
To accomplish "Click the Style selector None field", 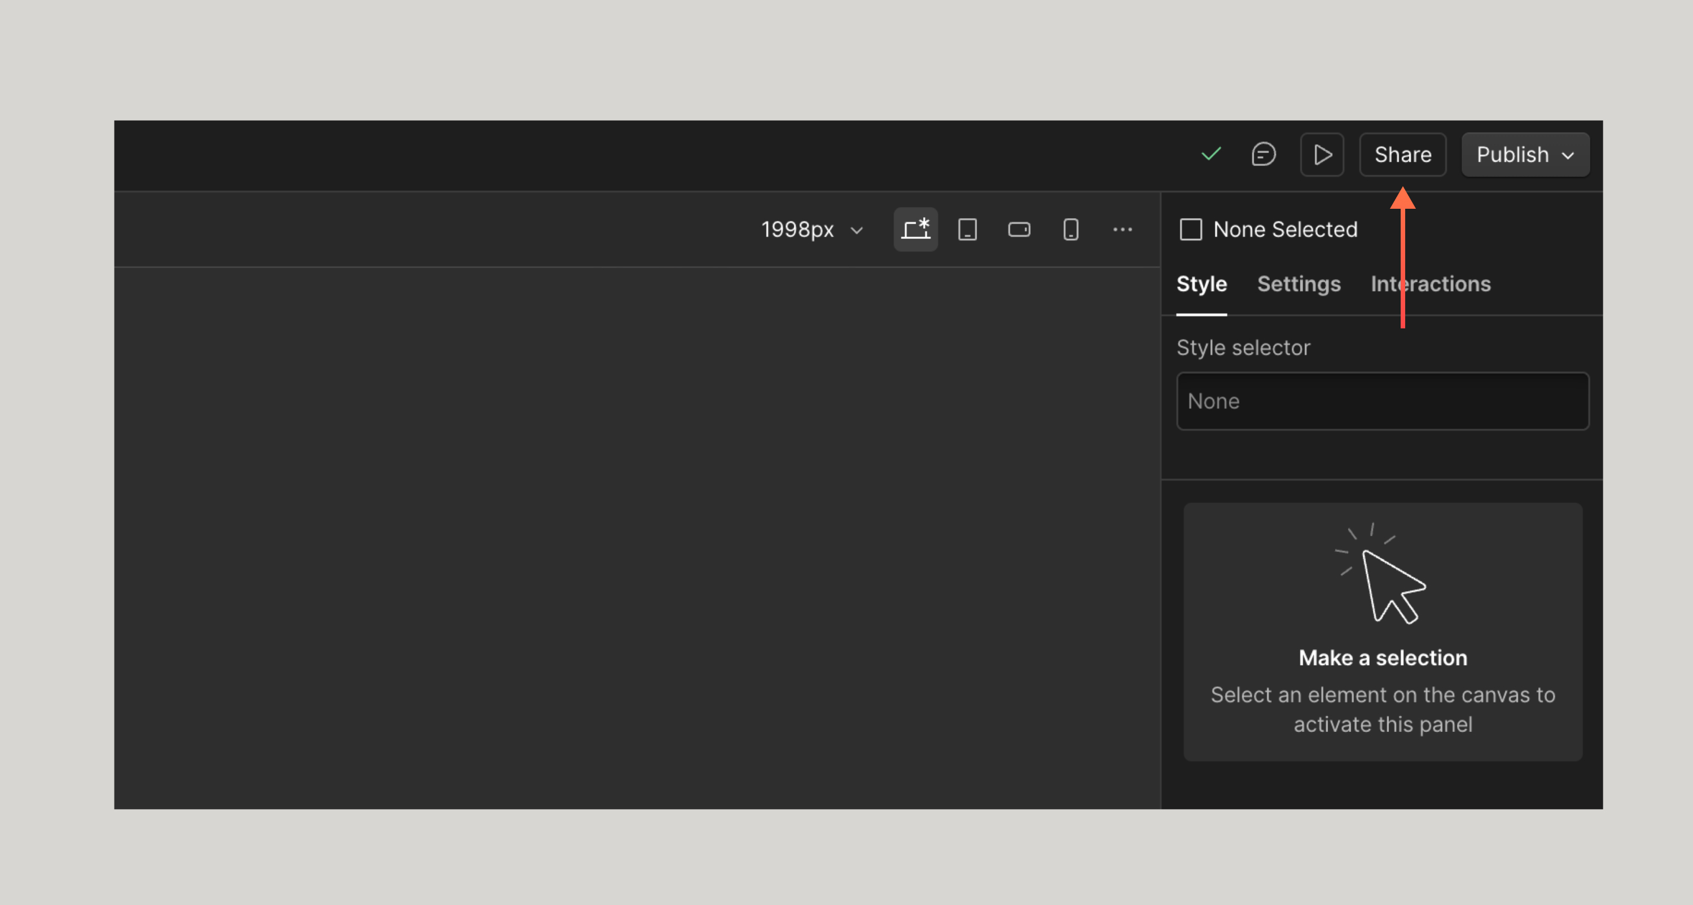I will [1382, 402].
